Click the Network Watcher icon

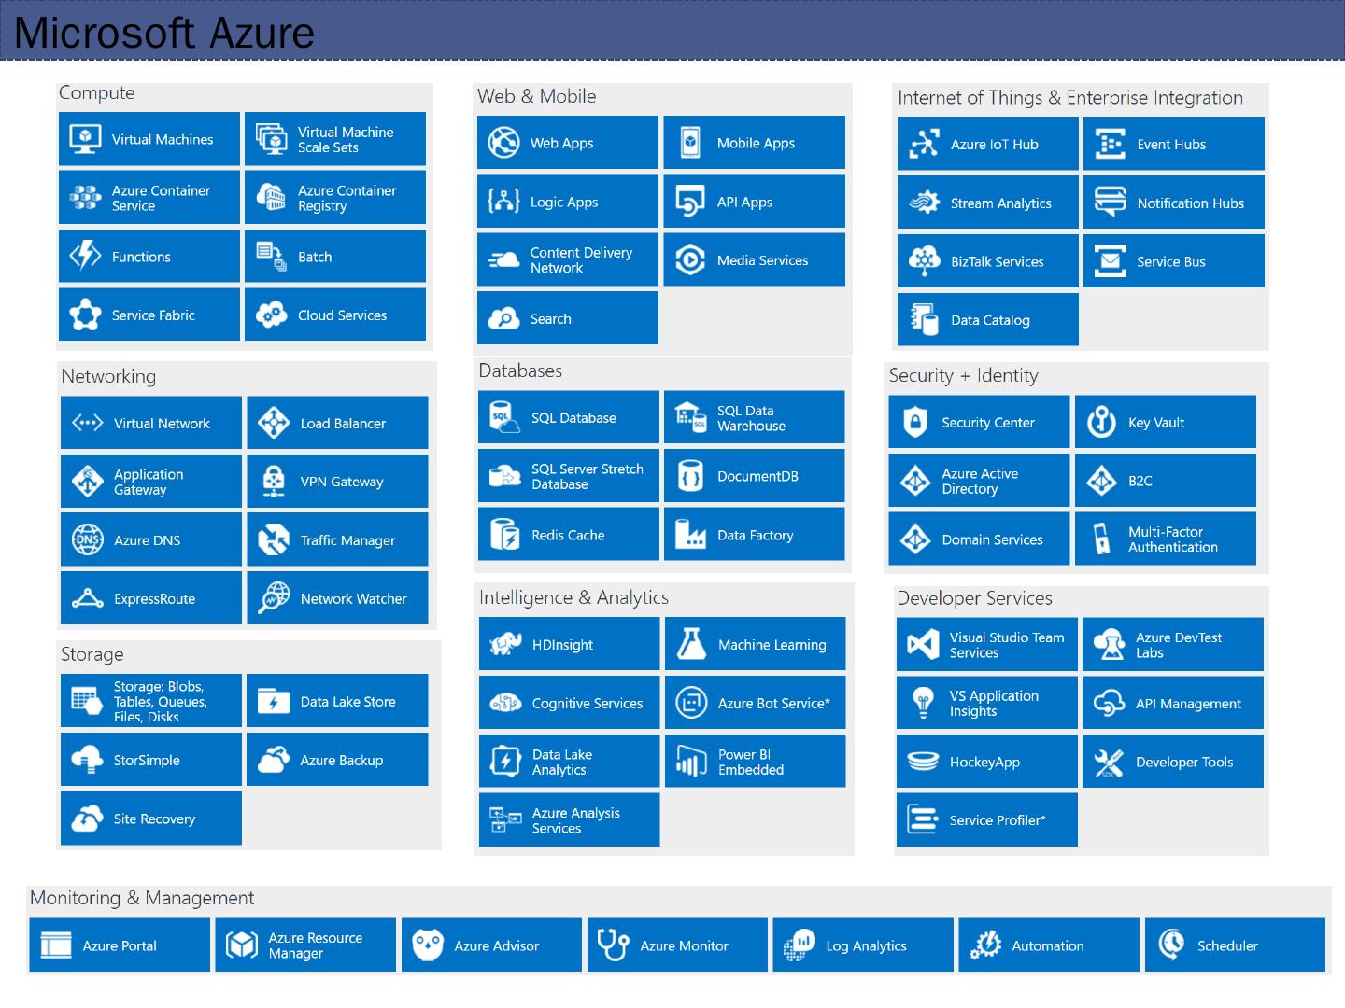pyautogui.click(x=274, y=598)
